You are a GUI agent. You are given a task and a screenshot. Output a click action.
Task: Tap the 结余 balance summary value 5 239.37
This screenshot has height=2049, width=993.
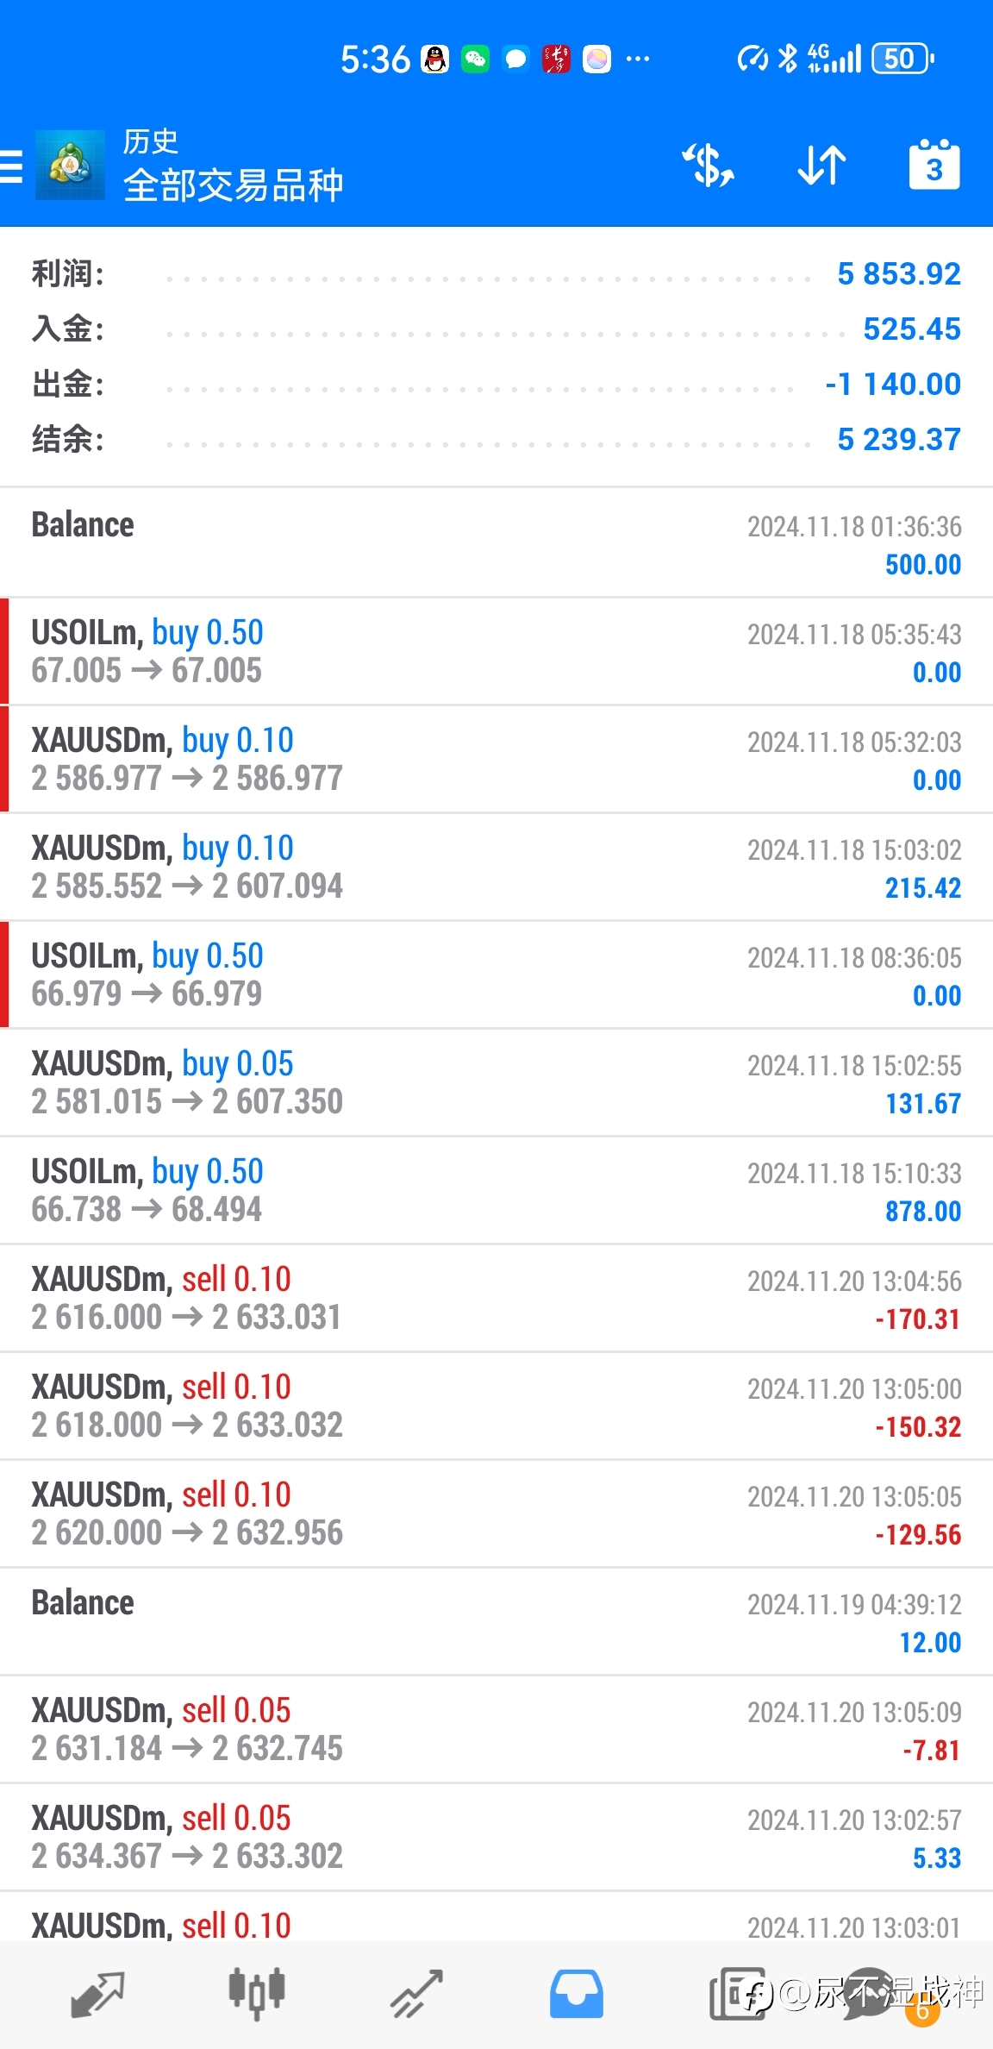899,440
